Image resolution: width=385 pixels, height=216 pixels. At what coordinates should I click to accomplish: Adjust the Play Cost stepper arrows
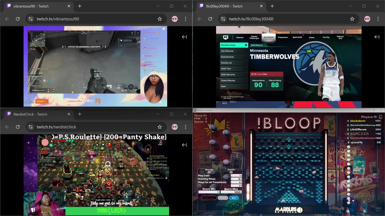[x=241, y=175]
